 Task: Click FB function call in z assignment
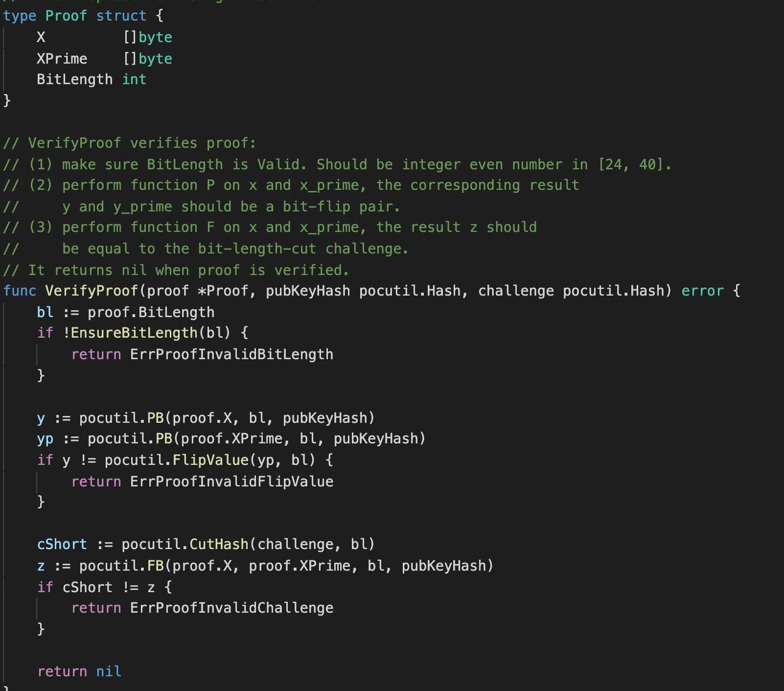coord(155,566)
